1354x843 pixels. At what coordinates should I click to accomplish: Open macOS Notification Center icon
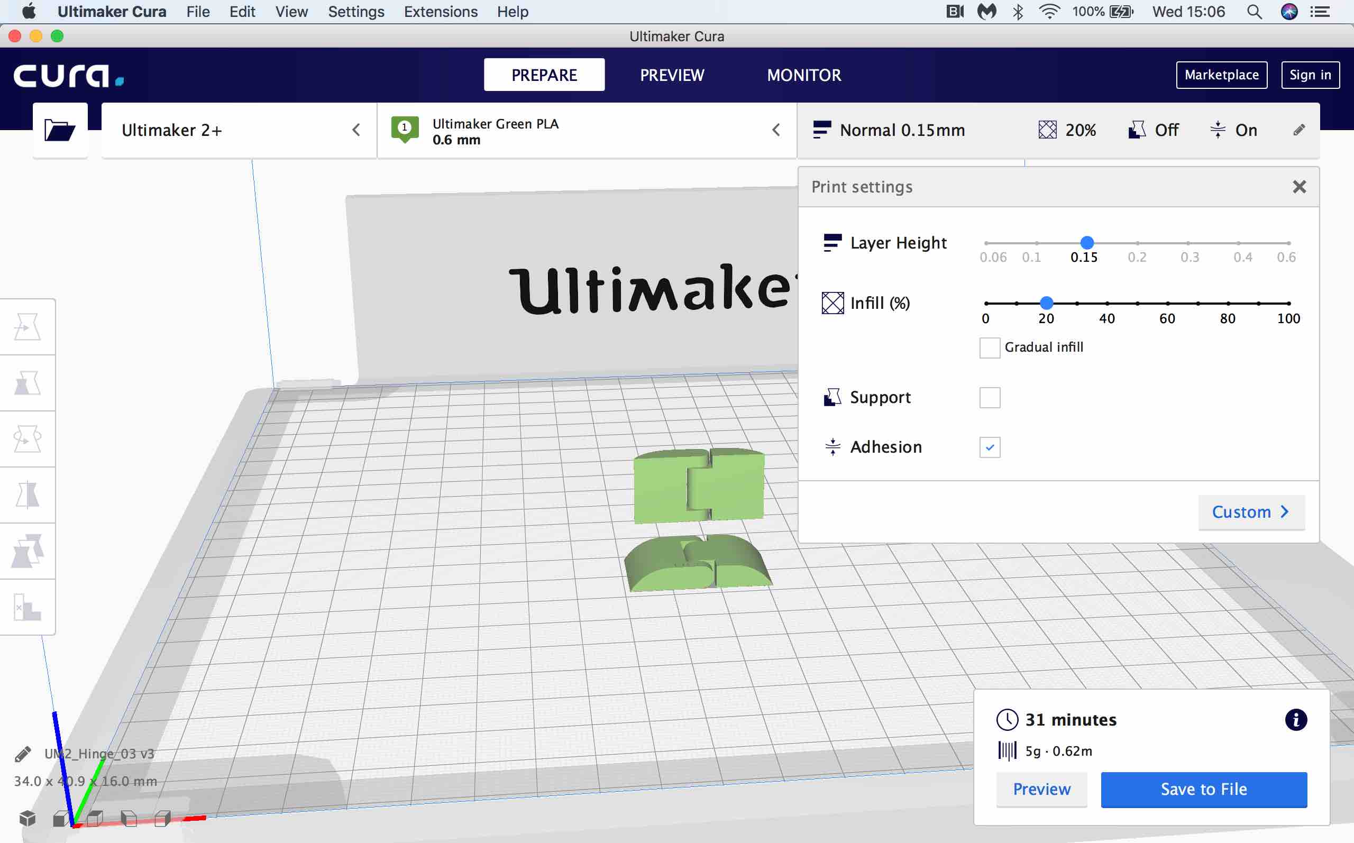click(x=1320, y=12)
